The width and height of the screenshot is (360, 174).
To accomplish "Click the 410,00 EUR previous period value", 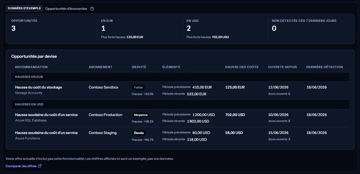I will 202,87.
